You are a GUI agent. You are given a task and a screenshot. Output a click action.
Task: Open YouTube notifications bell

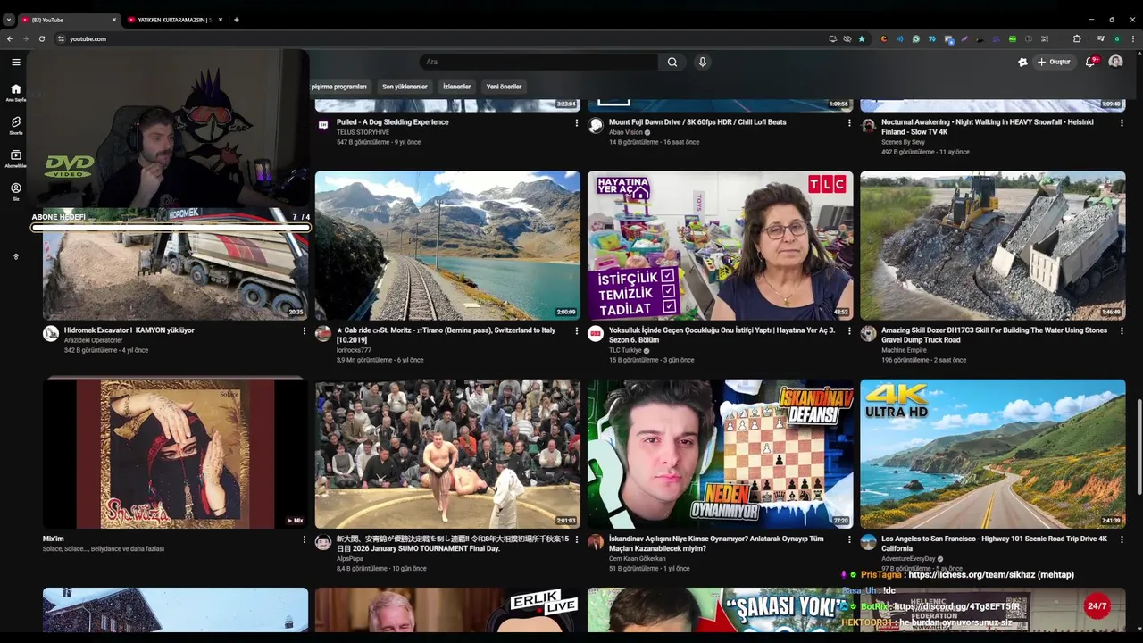pyautogui.click(x=1090, y=62)
